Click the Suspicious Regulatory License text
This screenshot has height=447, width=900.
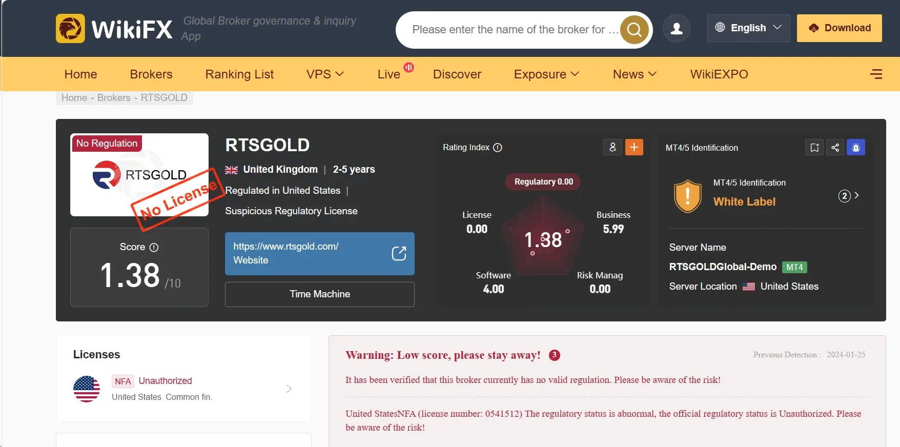(x=291, y=211)
